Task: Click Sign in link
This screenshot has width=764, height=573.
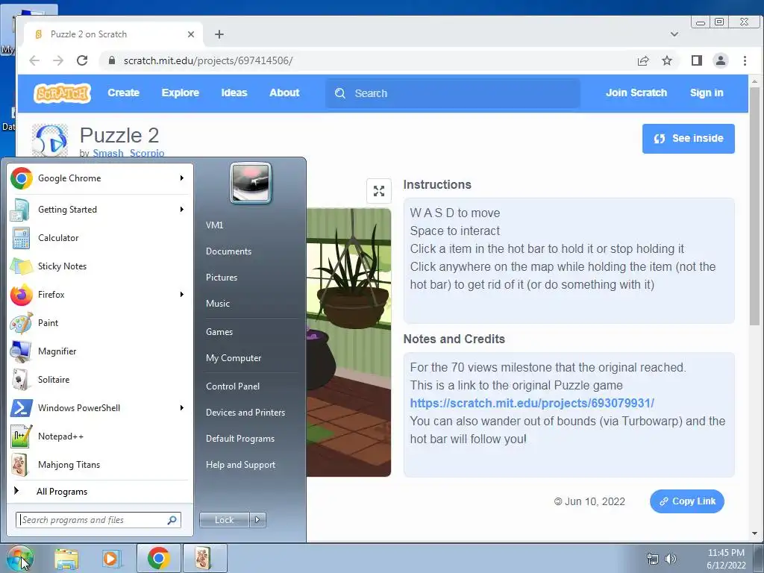Action: (707, 93)
